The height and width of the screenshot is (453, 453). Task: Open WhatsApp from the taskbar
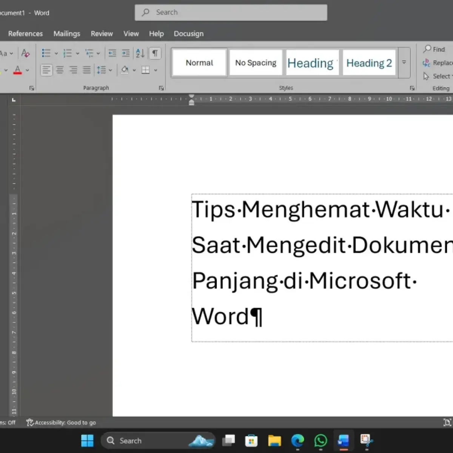coord(320,441)
